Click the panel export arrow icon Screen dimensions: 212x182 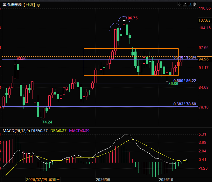pos(195,4)
